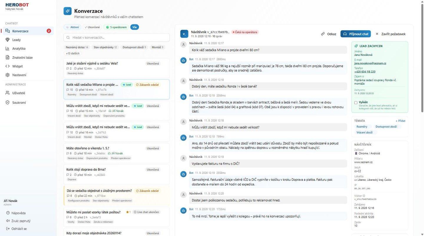This screenshot has width=424, height=236.
Task: Click the Nastavení gear icon
Action: pos(8,75)
